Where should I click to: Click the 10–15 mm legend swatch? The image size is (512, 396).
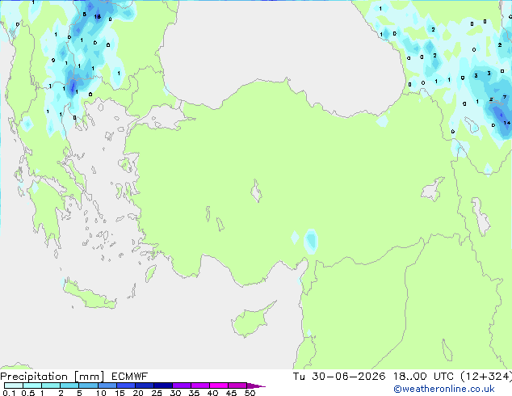107,385
